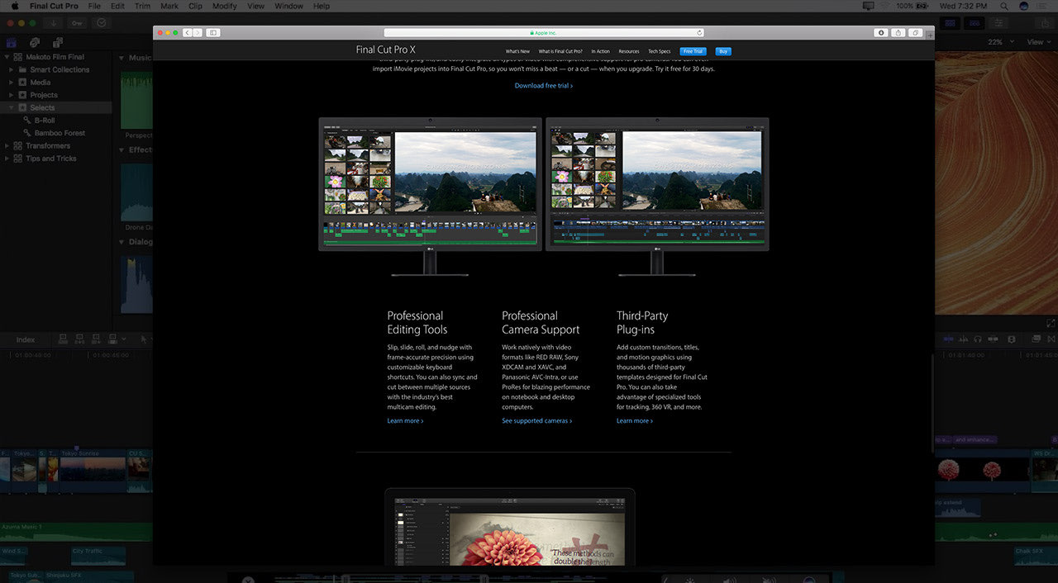Image resolution: width=1058 pixels, height=583 pixels.
Task: Go to the In Action section
Action: click(600, 51)
